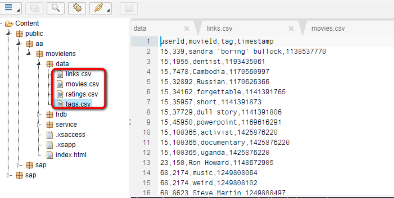Select the sap package inside public
Image resolution: width=394 pixels, height=198 pixels.
coord(41,165)
